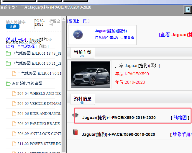Click file icon of 206-09 ANTI-LOCK row

point(14,134)
